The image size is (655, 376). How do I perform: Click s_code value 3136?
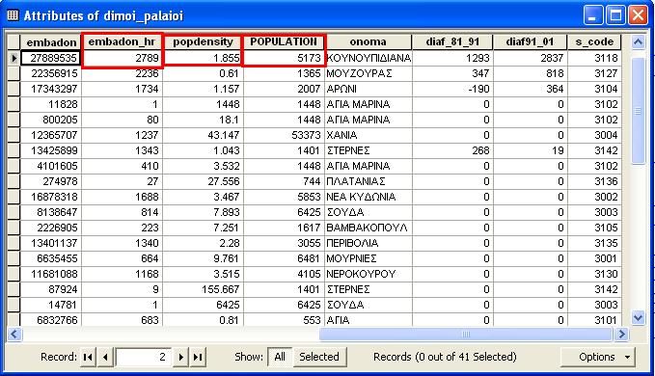click(594, 181)
